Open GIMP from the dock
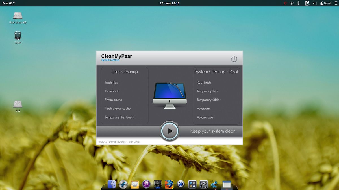This screenshot has height=190, width=339. [x=216, y=185]
